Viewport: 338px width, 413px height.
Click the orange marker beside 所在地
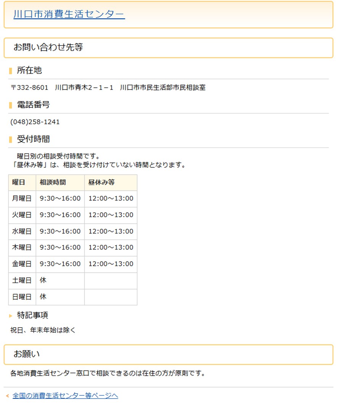(11, 71)
